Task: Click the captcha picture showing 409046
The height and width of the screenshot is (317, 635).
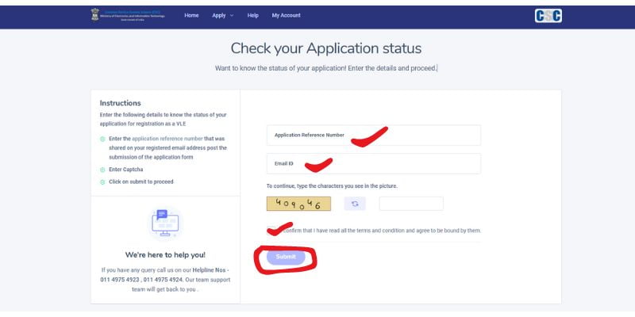Action: (x=298, y=204)
